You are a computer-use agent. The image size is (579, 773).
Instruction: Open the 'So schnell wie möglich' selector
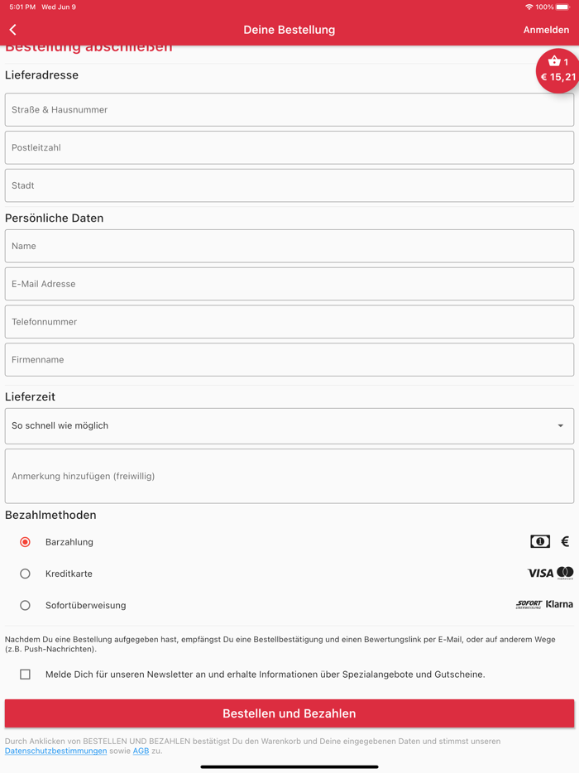coord(281,426)
